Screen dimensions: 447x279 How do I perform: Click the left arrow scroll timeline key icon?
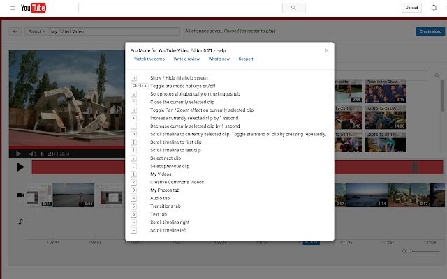133,230
